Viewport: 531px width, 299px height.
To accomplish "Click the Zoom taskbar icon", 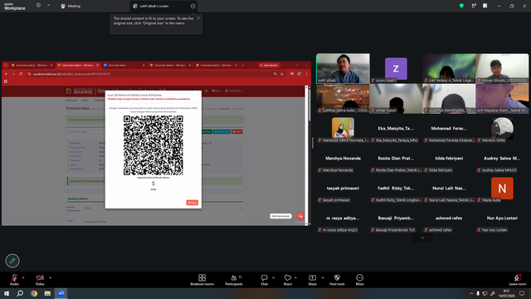I will (x=61, y=293).
